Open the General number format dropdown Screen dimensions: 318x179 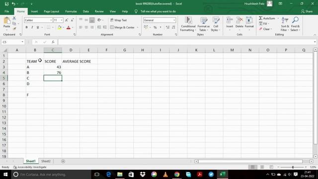174,20
